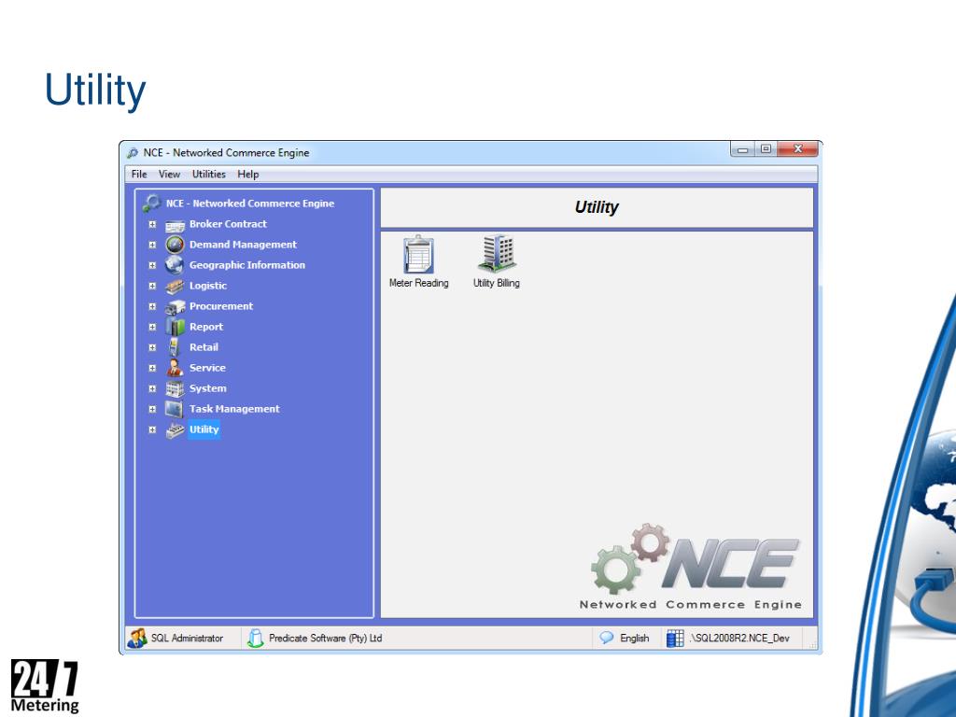Click the Utility Billing label text
The image size is (956, 717).
point(497,283)
